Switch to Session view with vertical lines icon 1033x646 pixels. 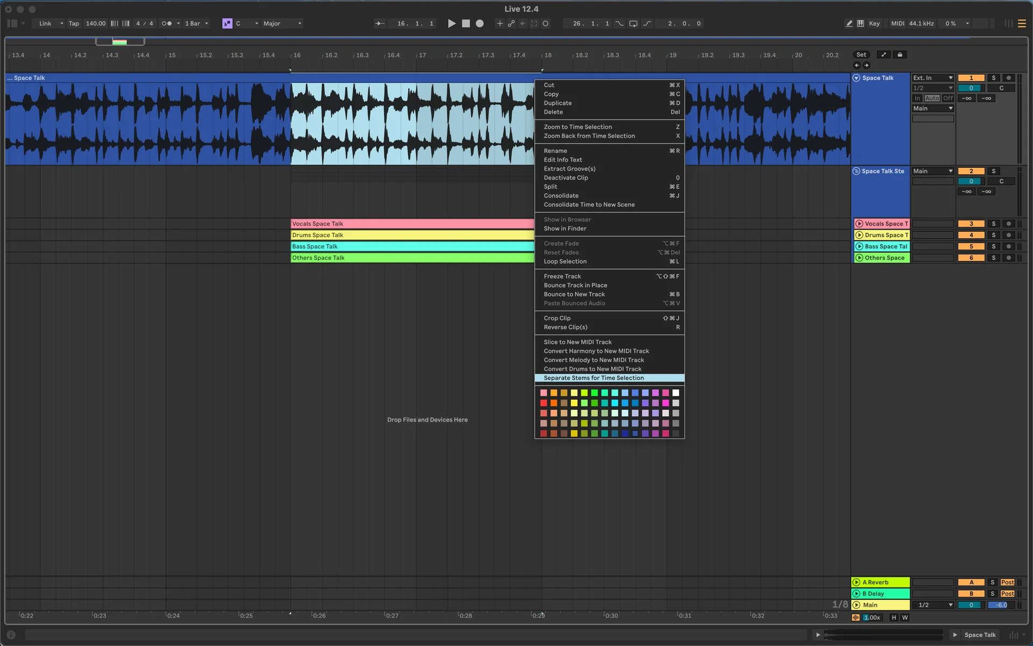point(1009,24)
